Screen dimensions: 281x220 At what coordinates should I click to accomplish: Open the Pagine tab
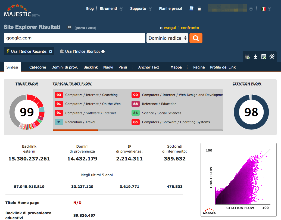pyautogui.click(x=199, y=67)
